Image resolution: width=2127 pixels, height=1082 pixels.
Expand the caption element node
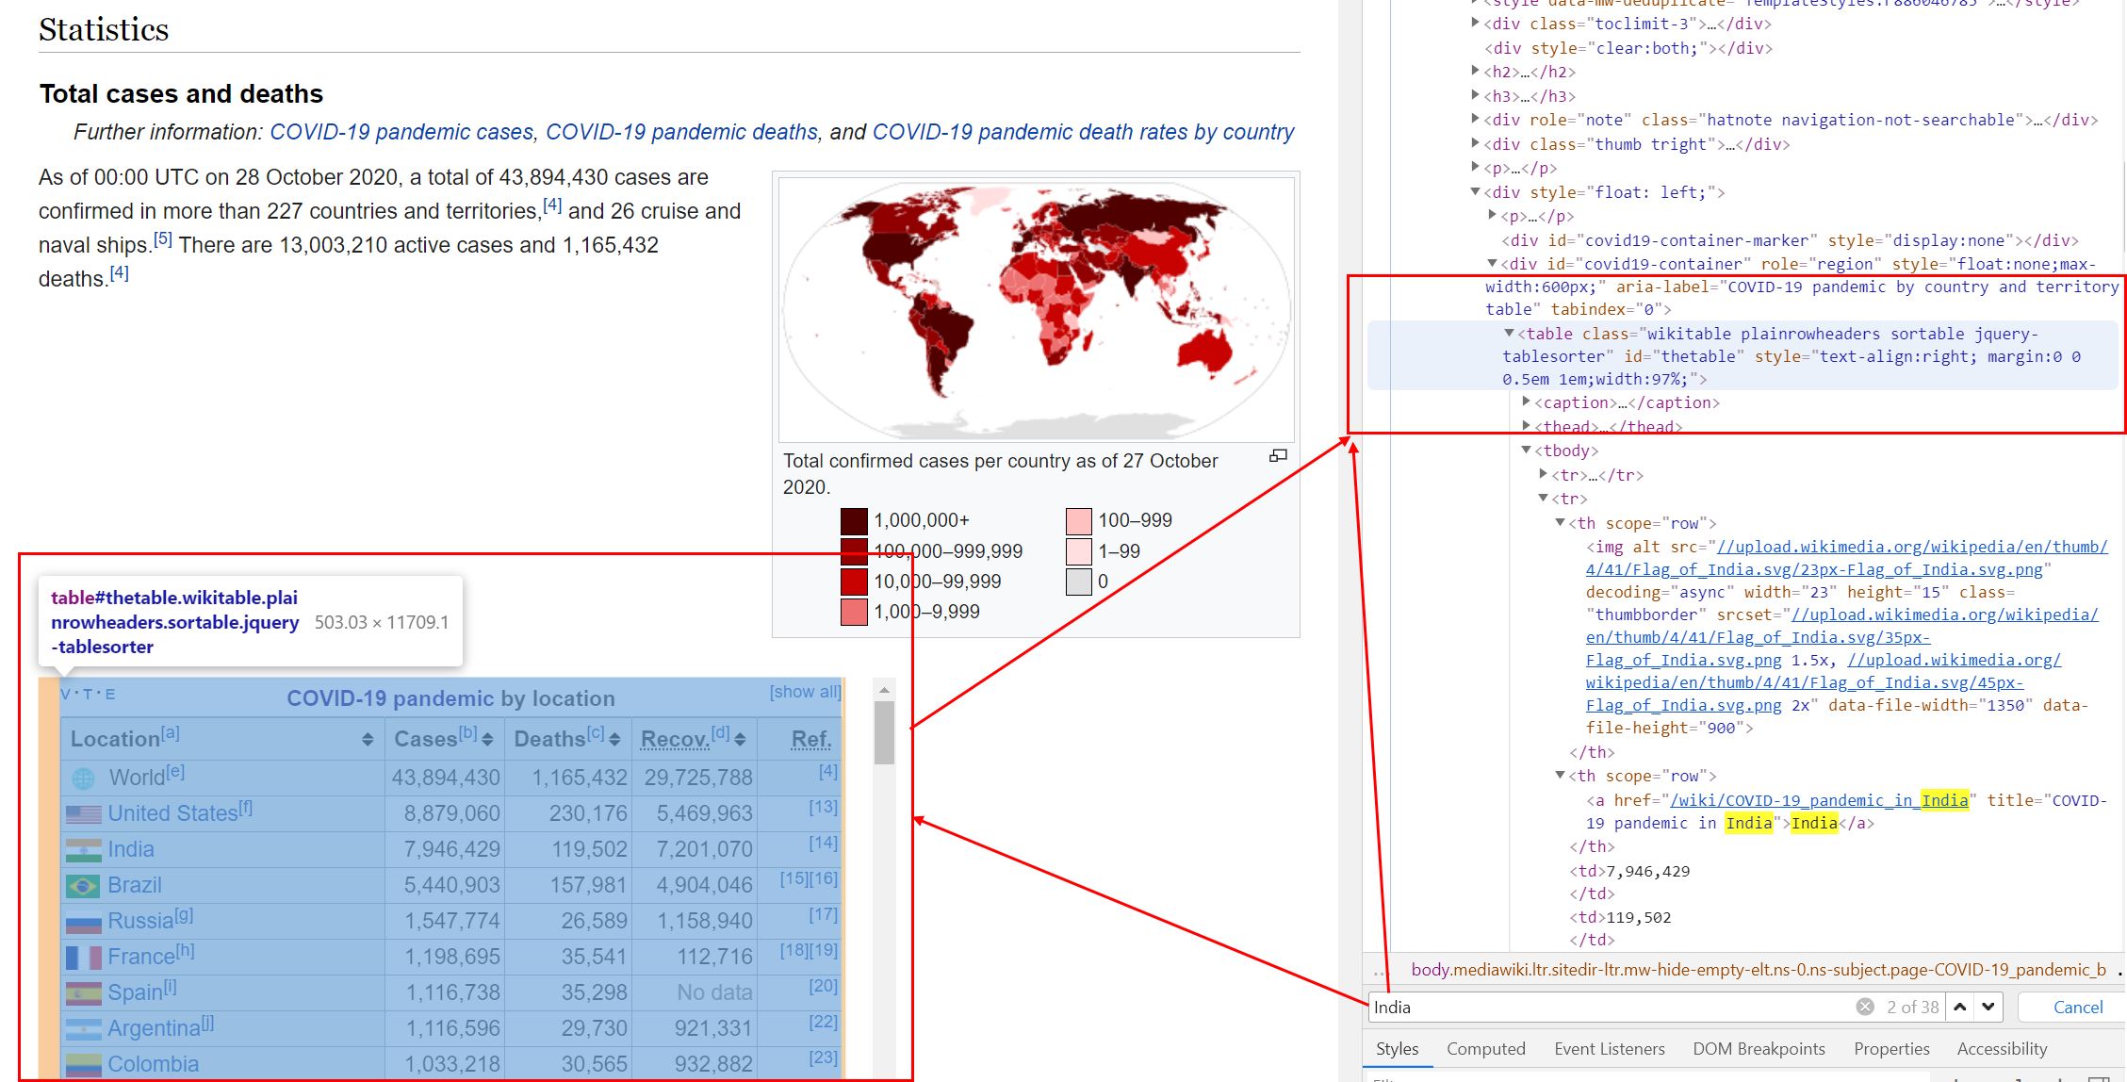pos(1527,402)
